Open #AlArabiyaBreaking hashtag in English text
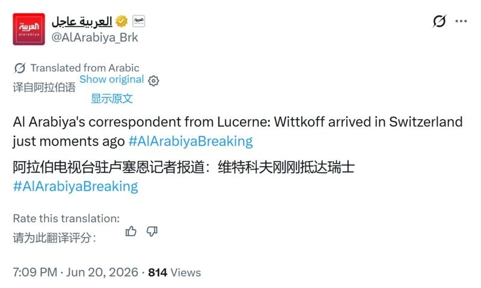This screenshot has height=288, width=481. pyautogui.click(x=191, y=141)
